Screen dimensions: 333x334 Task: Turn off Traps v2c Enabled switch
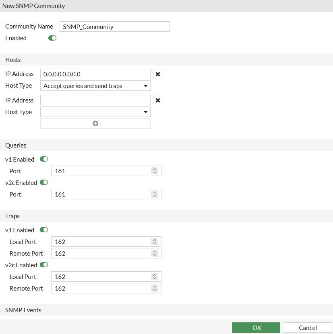click(x=44, y=265)
